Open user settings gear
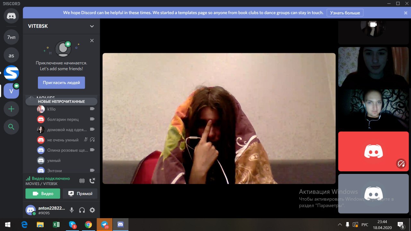411x231 pixels. tap(92, 210)
